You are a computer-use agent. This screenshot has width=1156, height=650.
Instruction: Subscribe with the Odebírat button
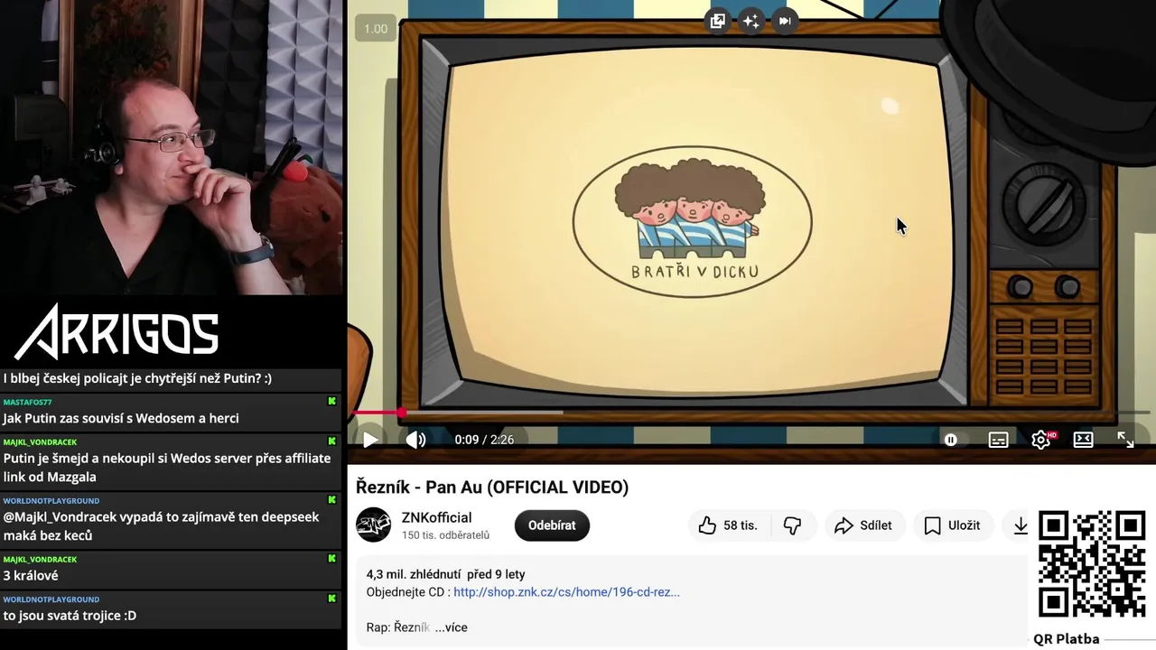552,525
